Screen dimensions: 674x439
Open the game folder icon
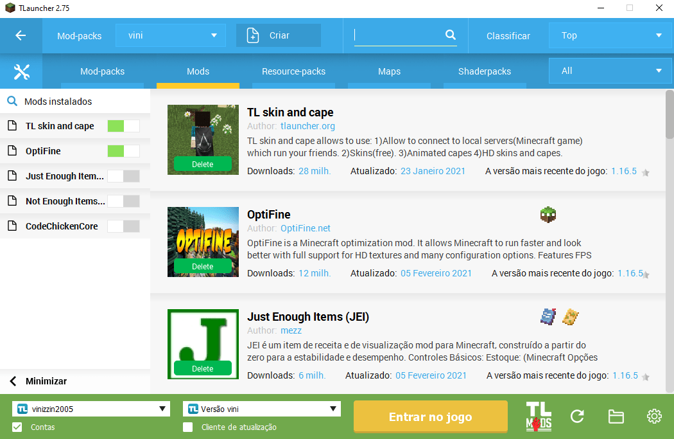tap(616, 417)
